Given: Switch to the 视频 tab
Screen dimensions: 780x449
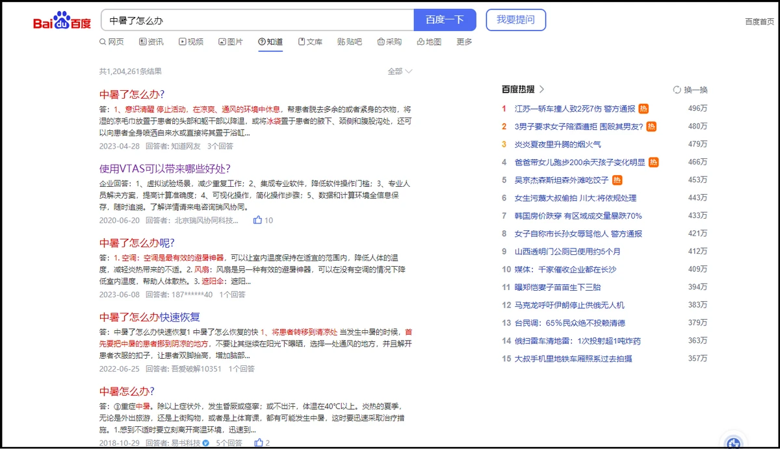Looking at the screenshot, I should tap(191, 42).
